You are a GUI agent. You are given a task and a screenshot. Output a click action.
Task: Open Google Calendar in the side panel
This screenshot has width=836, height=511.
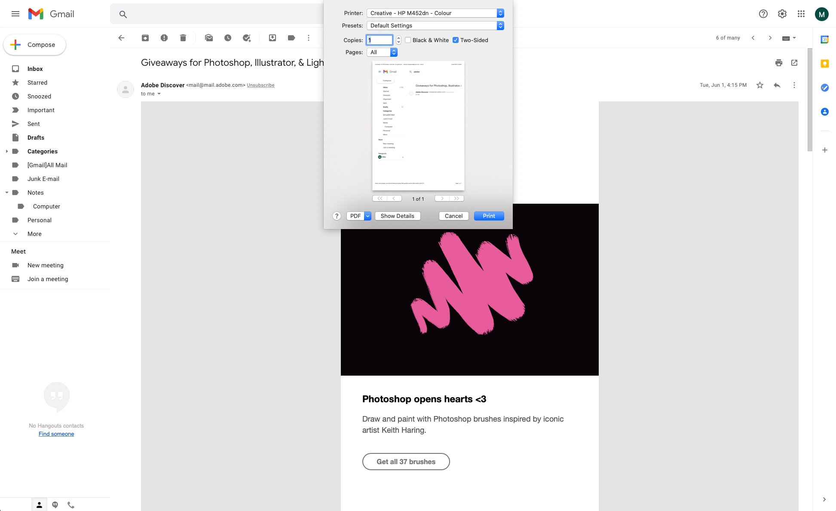point(825,39)
